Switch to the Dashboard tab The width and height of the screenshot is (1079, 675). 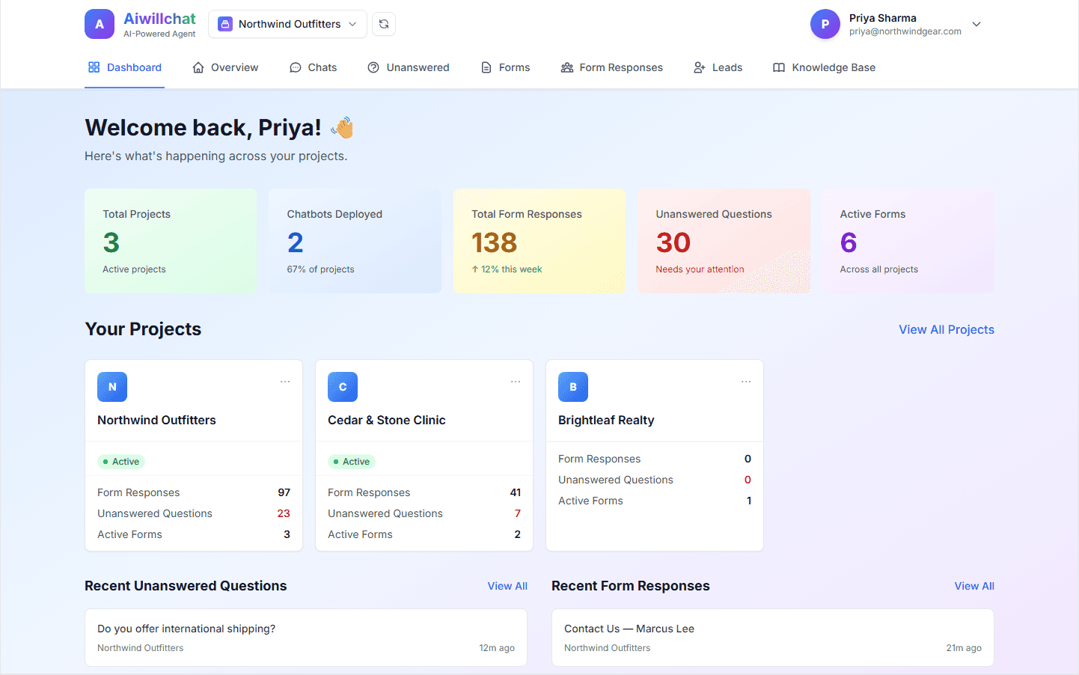(124, 67)
